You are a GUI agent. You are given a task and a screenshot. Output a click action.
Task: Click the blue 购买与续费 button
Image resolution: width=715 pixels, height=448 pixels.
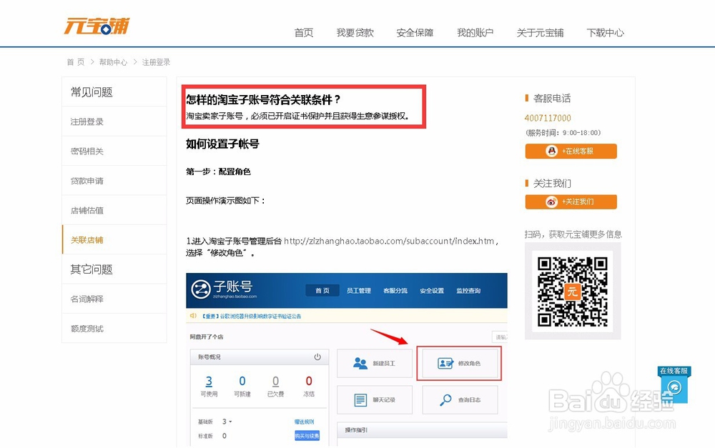(307, 436)
